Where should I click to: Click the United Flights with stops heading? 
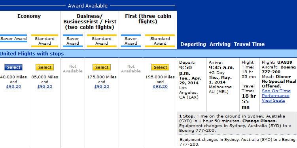click(32, 54)
